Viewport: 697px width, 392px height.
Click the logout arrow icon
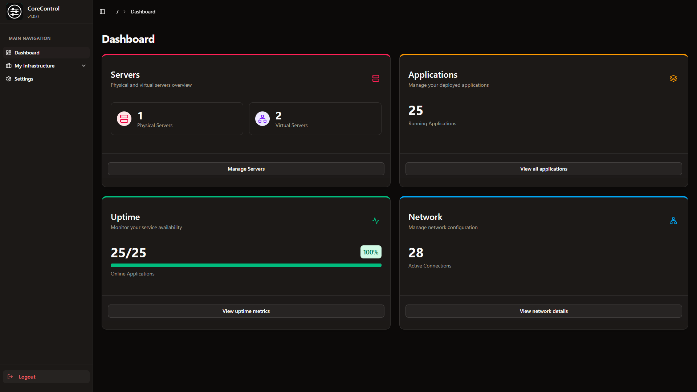[x=11, y=377]
